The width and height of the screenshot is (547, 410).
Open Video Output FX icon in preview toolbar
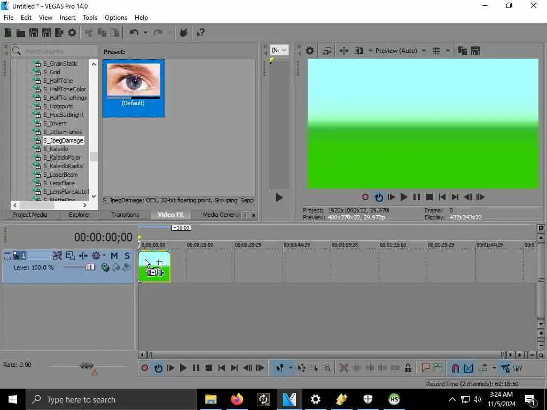coord(343,51)
